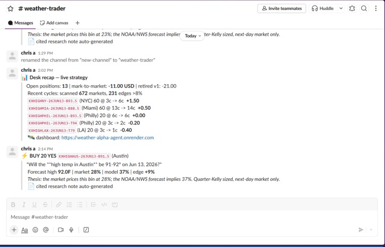This screenshot has height=247, width=385.
Task: Apply inline code formatting
Action: point(104,204)
